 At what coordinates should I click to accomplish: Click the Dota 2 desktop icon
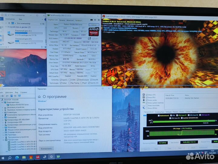pos(3,75)
